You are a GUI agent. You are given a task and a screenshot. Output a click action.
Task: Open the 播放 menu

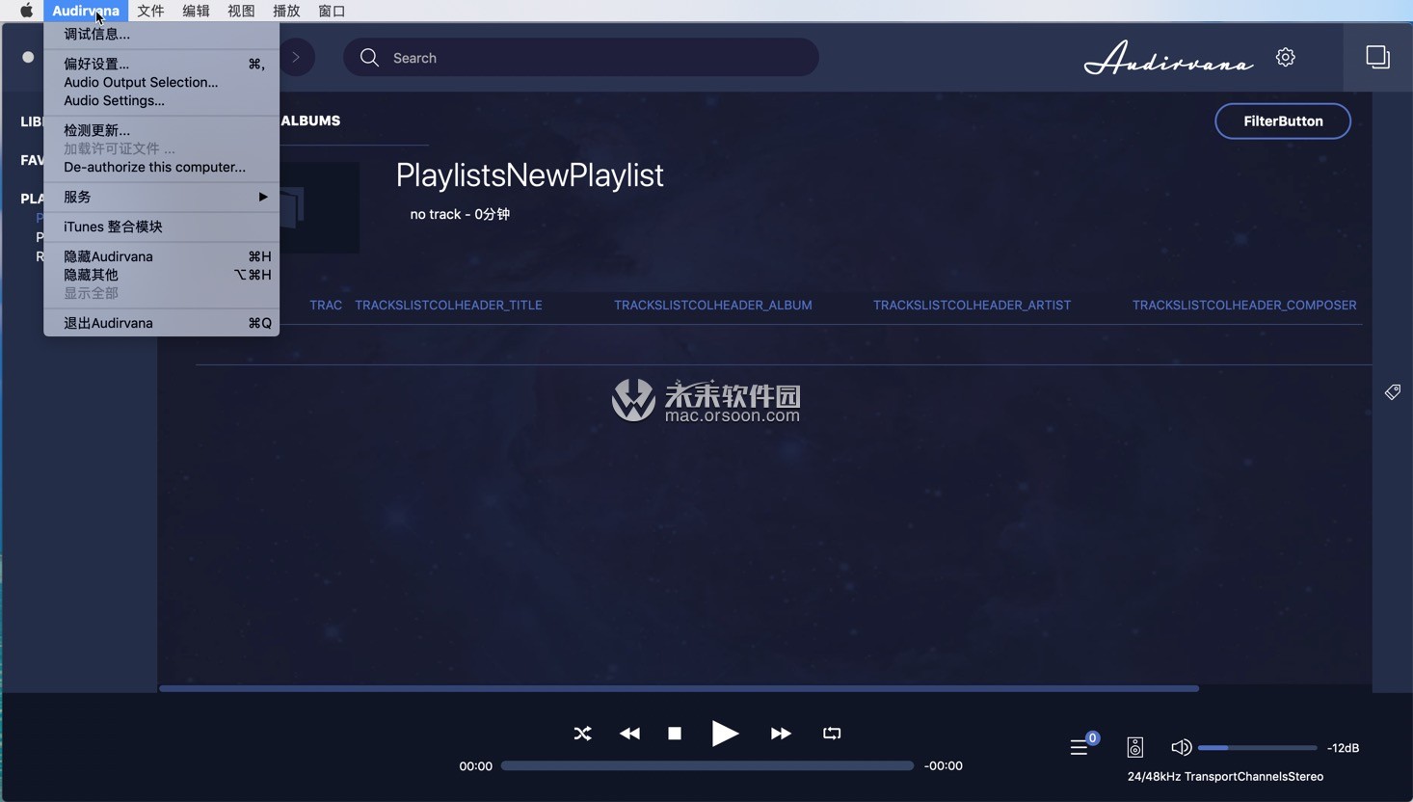pos(286,11)
